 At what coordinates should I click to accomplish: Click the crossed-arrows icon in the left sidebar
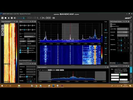coord(2,35)
